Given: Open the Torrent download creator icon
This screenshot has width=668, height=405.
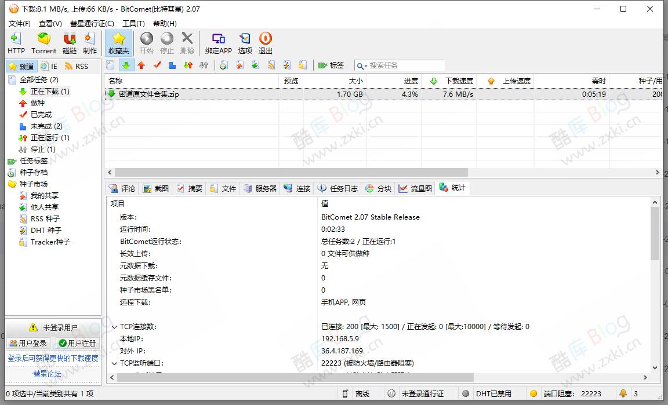Looking at the screenshot, I should click(x=43, y=42).
